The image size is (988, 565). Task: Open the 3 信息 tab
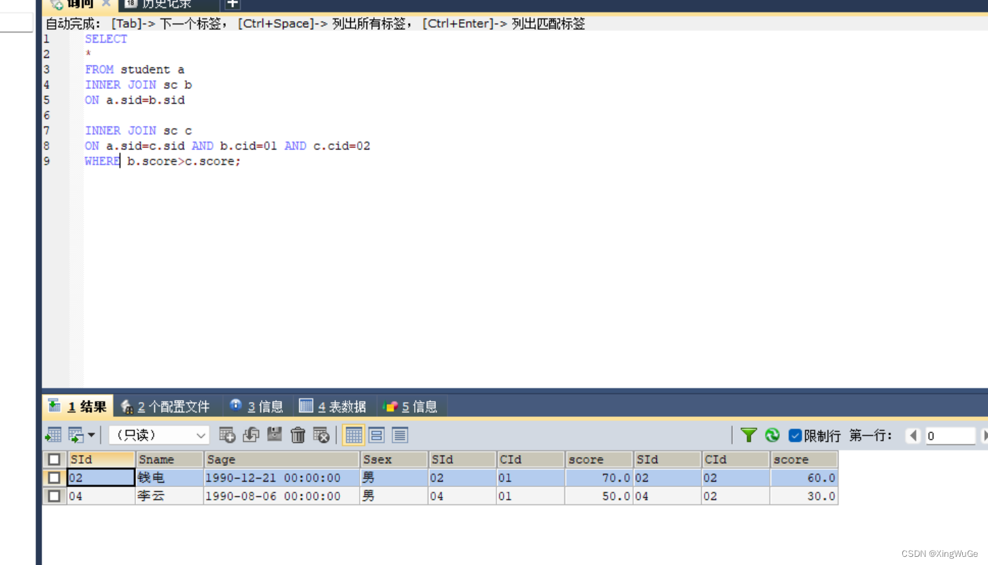coord(257,407)
